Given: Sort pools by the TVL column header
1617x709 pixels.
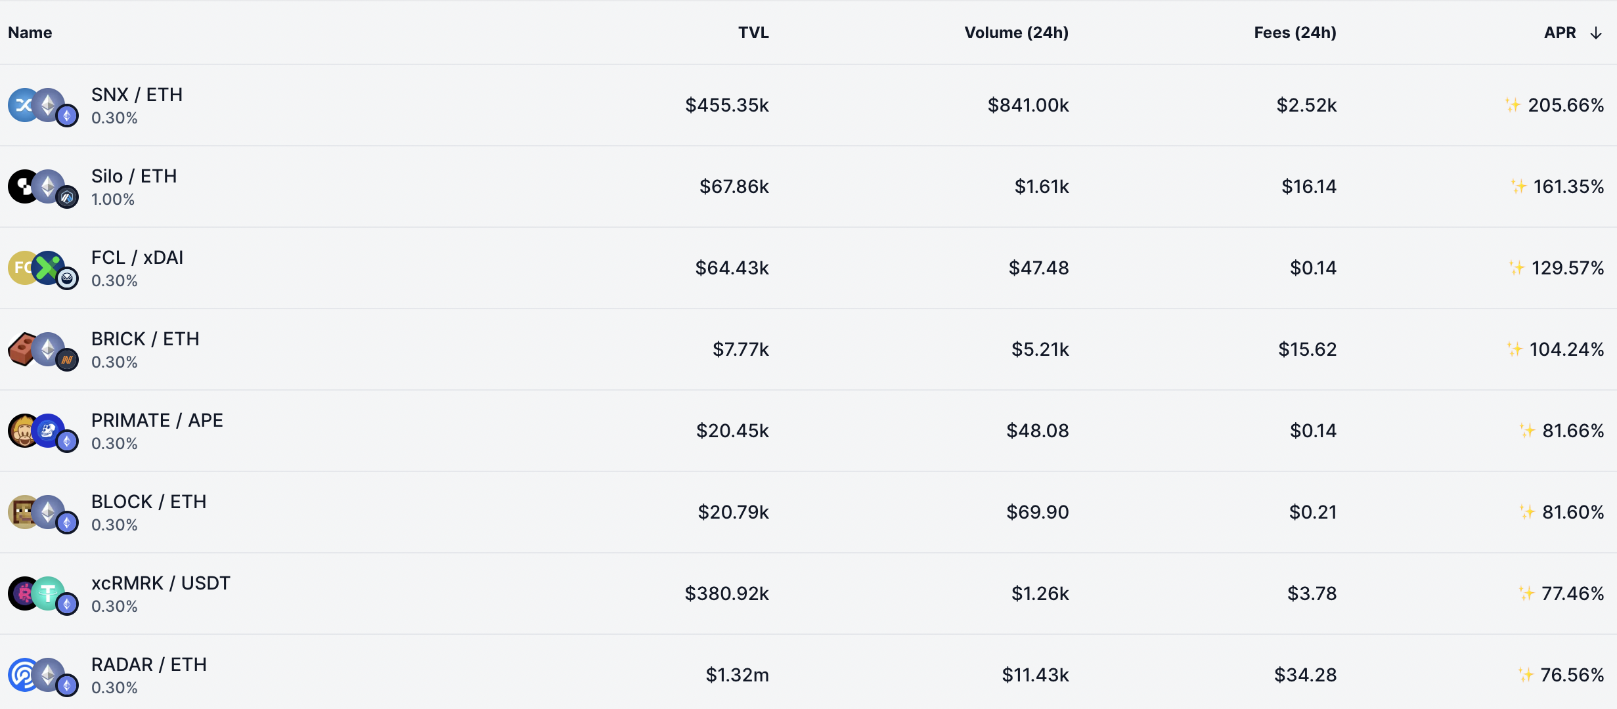Looking at the screenshot, I should 753,33.
